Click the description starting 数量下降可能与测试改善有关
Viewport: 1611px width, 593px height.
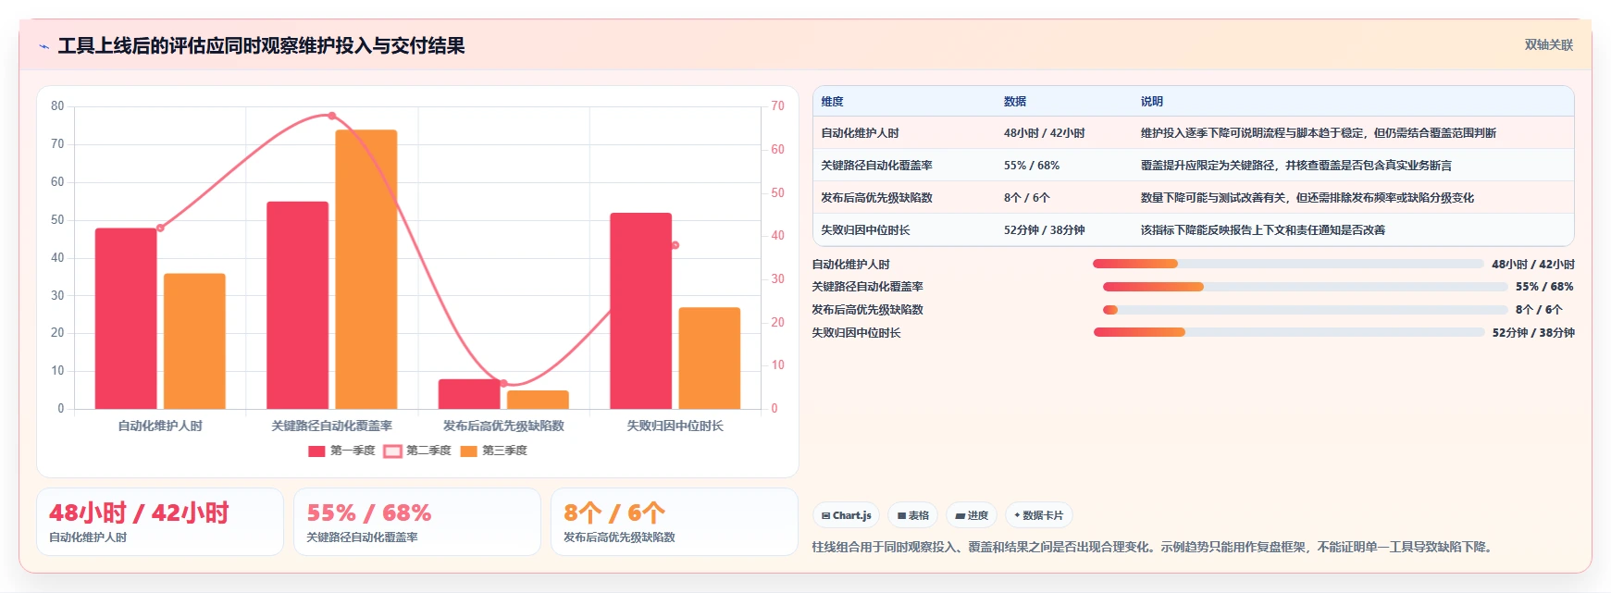click(x=1307, y=198)
